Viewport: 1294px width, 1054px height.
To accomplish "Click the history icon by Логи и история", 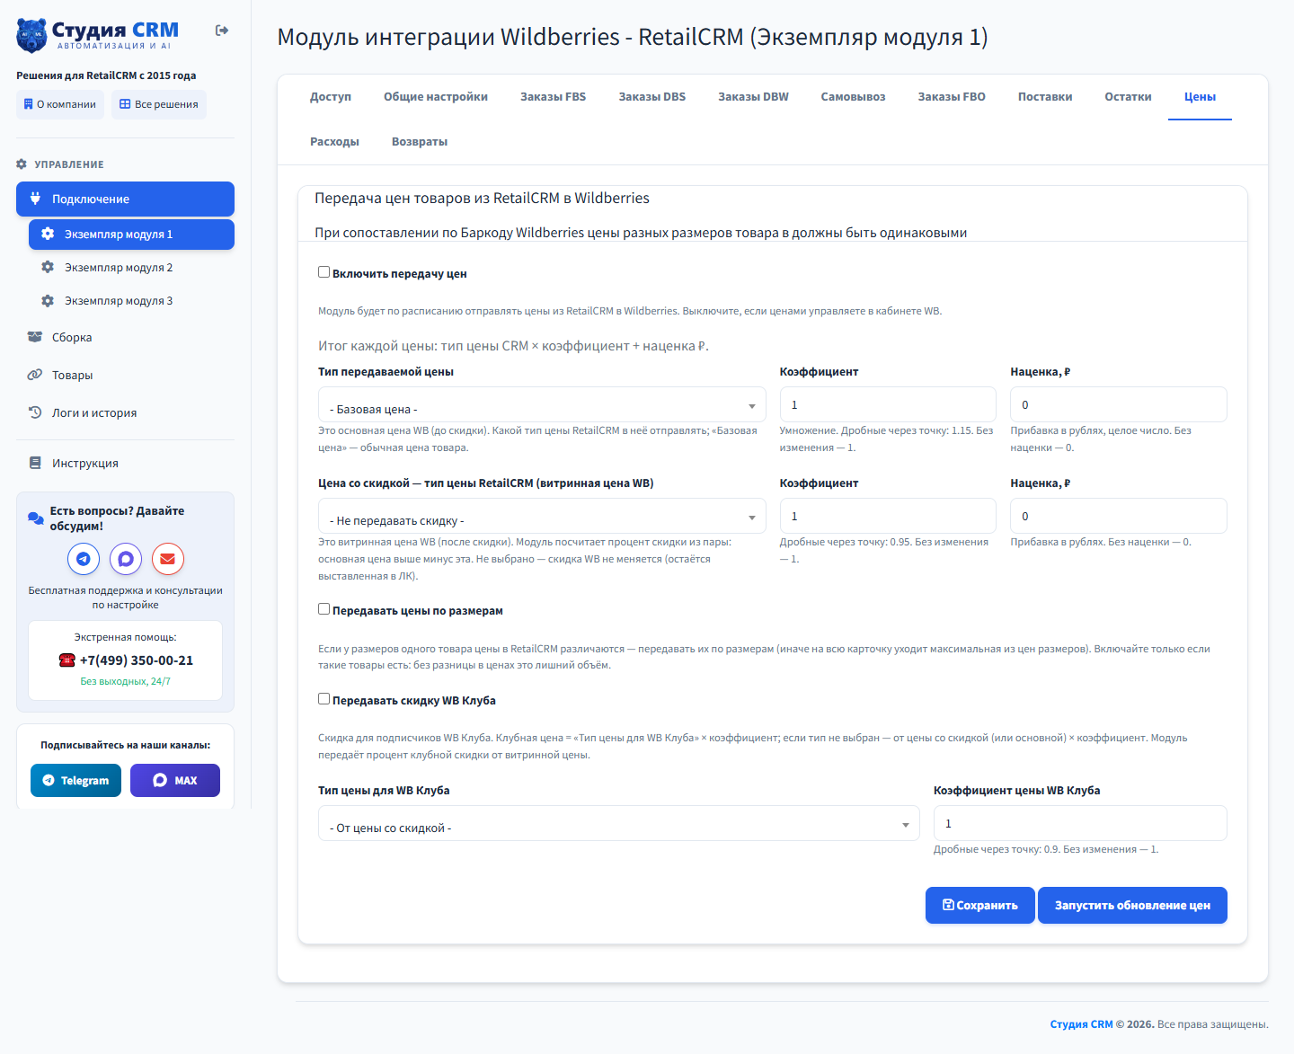I will [x=35, y=412].
